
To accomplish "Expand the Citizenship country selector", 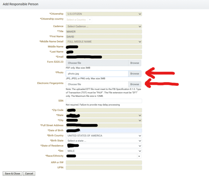I will point(79,20).
